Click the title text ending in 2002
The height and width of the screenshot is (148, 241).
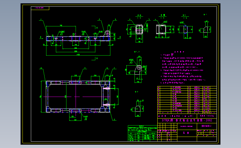pos(187,121)
